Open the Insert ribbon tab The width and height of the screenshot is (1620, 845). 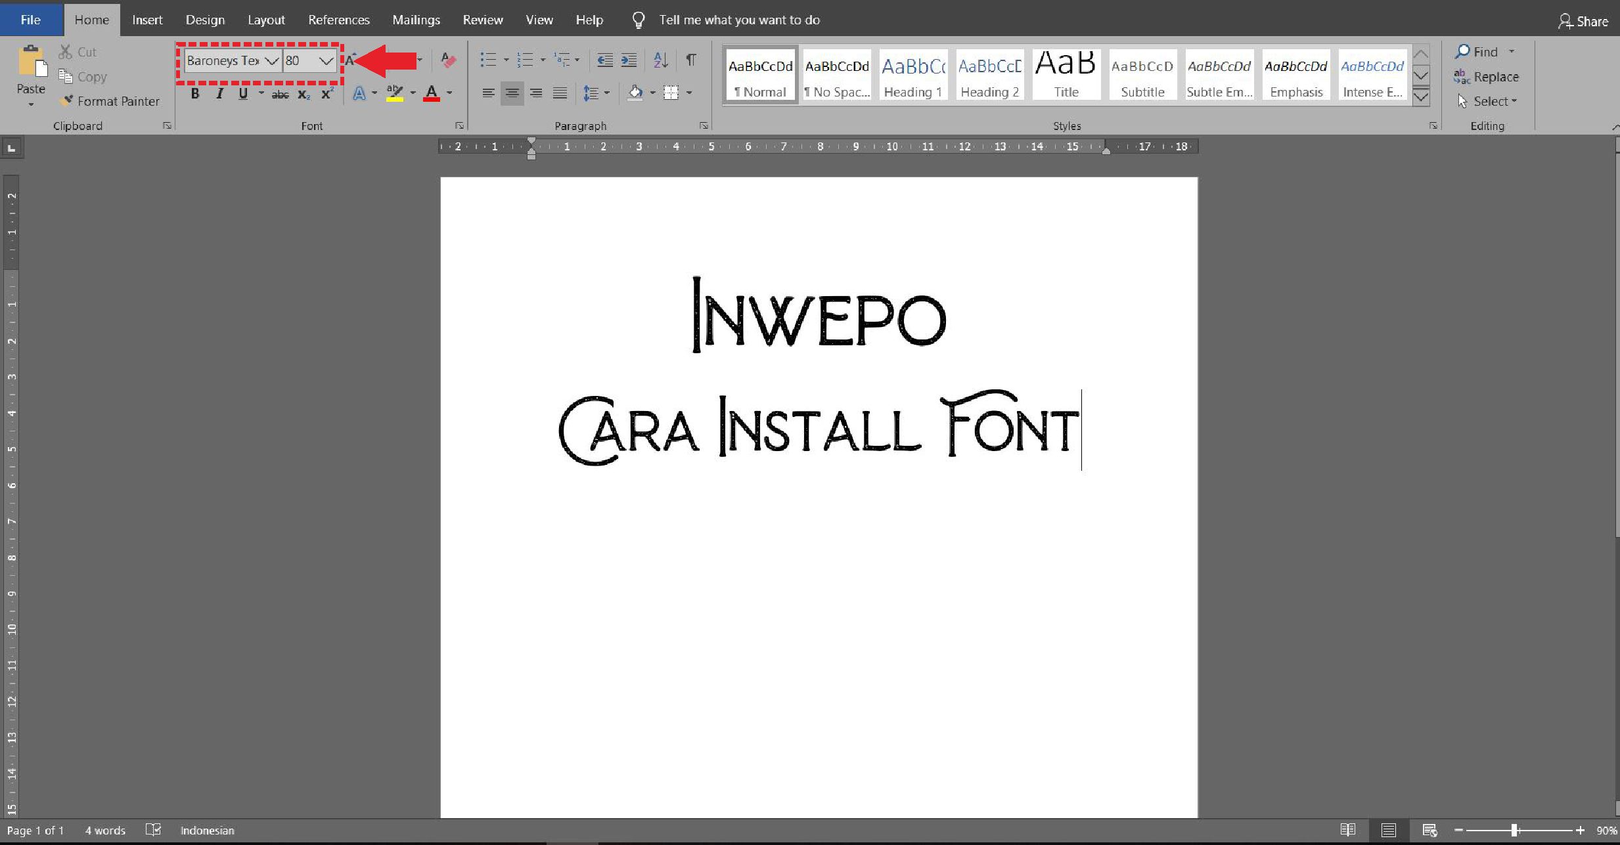(x=146, y=20)
